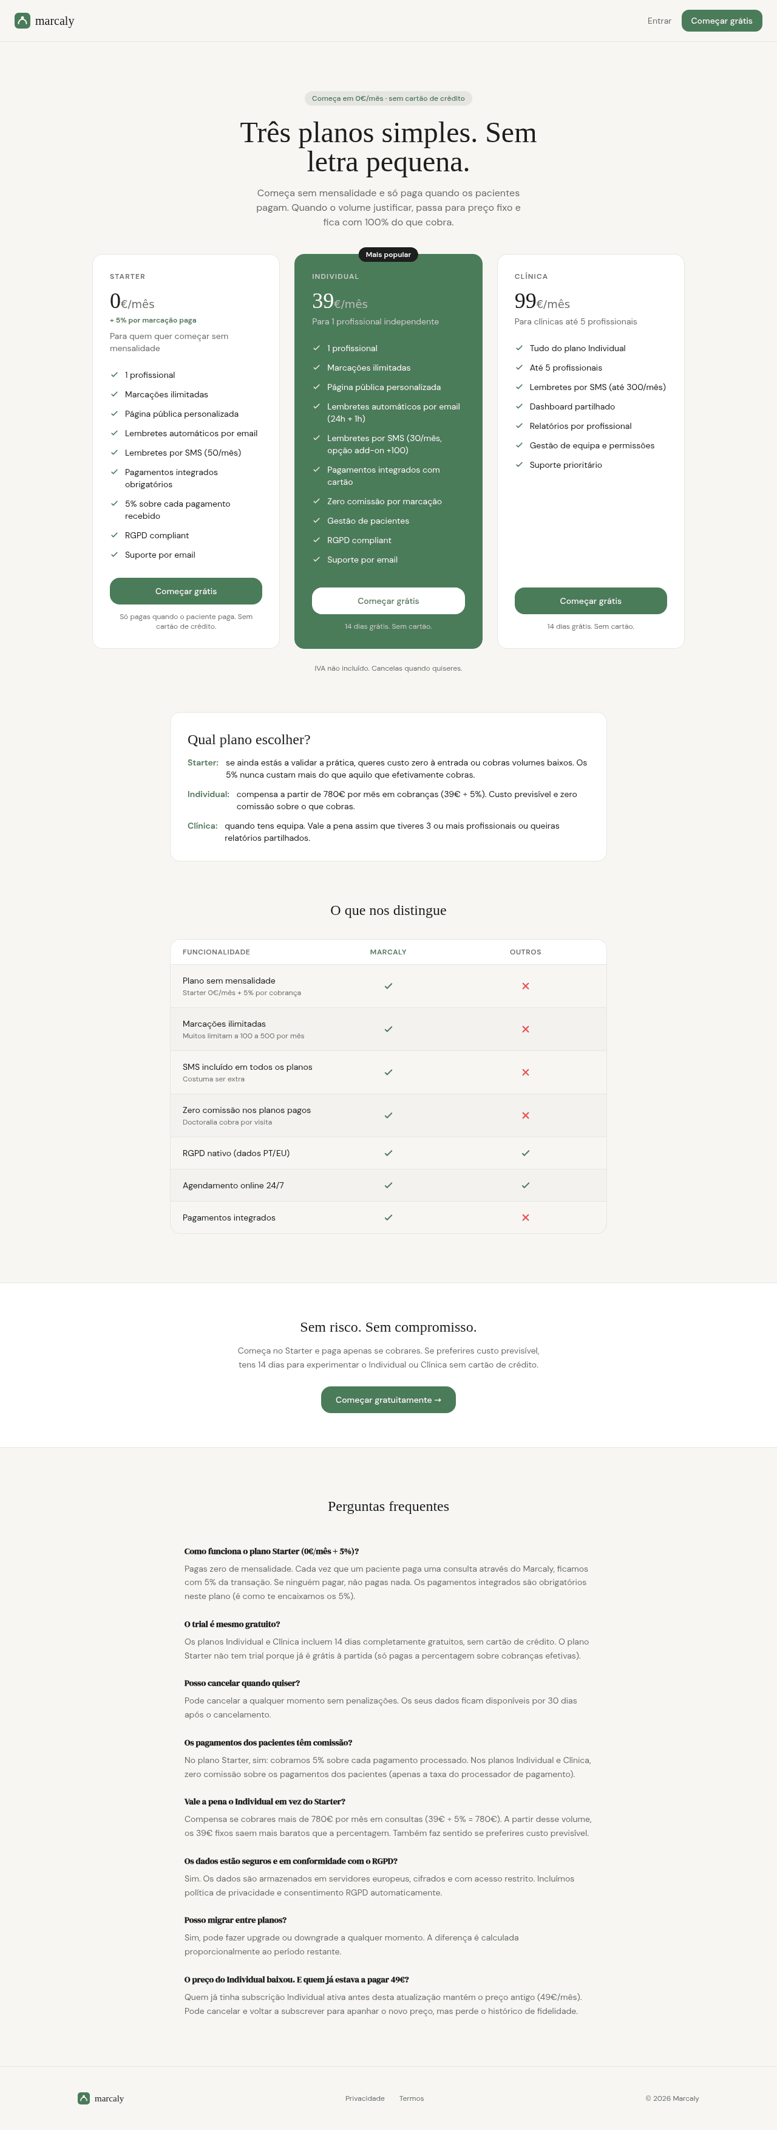Click Outros red X for Zero comissão row
The image size is (777, 2130).
(x=525, y=1115)
